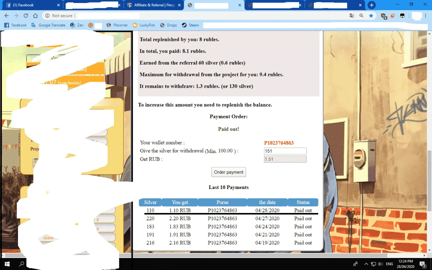Click the 04/27/2020 date cell
Viewport: 432px width, 270px height.
[267, 219]
